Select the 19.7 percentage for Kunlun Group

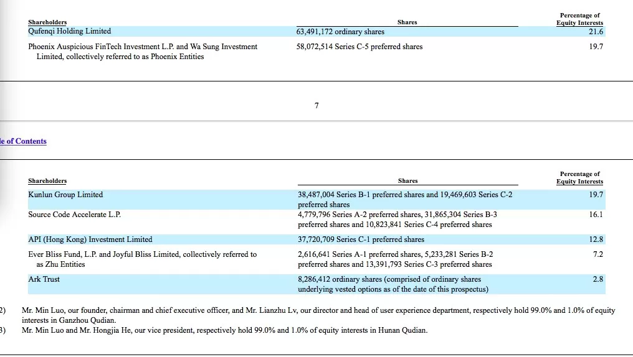click(596, 195)
